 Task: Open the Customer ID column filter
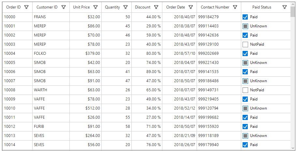pyautogui.click(x=64, y=7)
